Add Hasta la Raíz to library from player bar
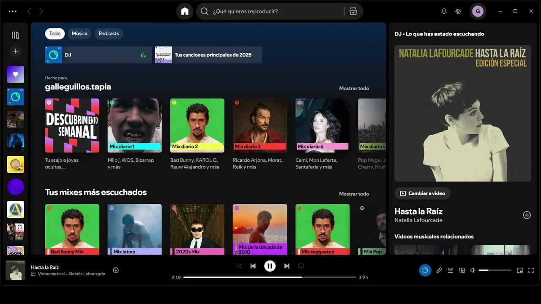The height and width of the screenshot is (304, 541). tap(116, 270)
